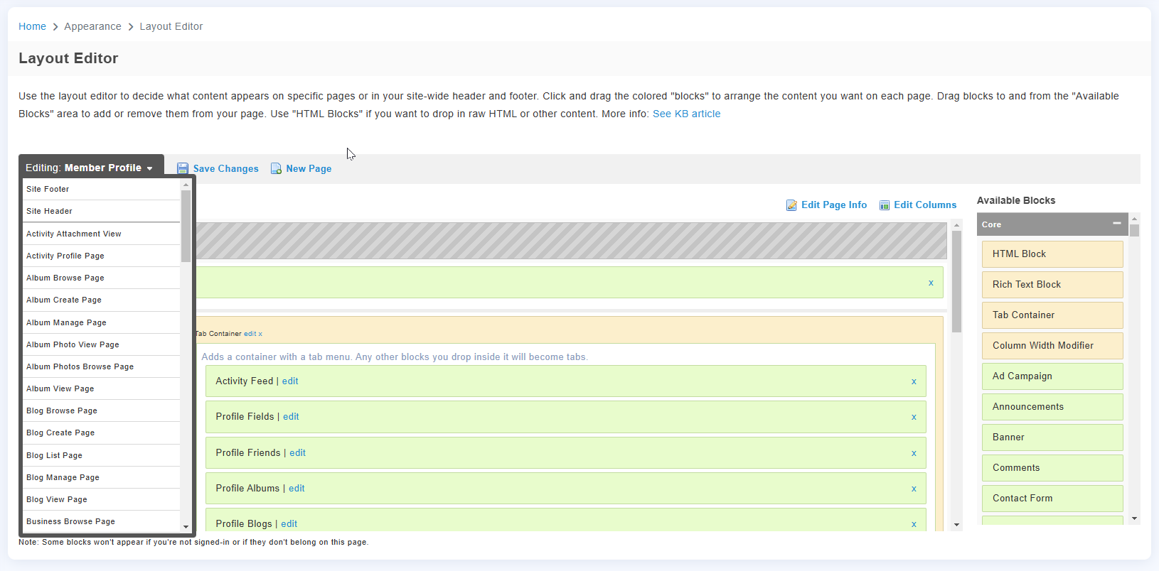
Task: Edit the Profile Fields block
Action: tap(291, 417)
